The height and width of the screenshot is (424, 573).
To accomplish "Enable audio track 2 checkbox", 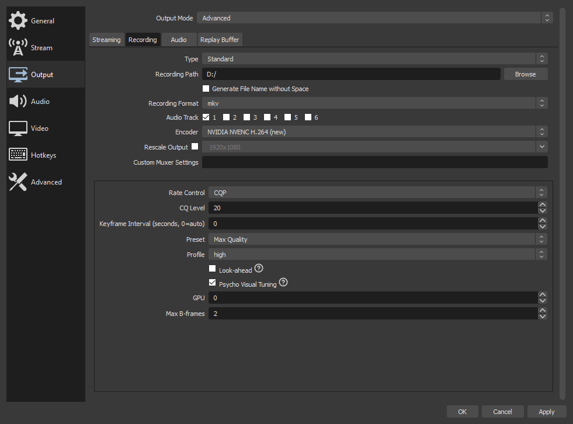I will click(226, 117).
